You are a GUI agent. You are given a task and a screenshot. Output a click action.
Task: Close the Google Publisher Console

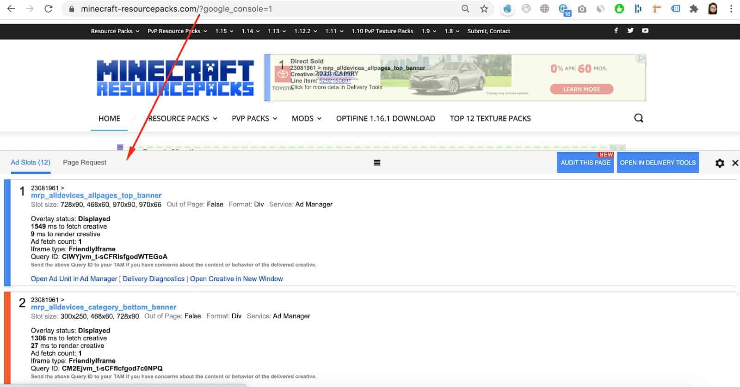tap(735, 163)
